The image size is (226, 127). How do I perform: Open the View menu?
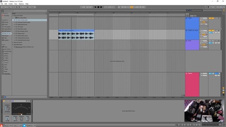(16, 4)
